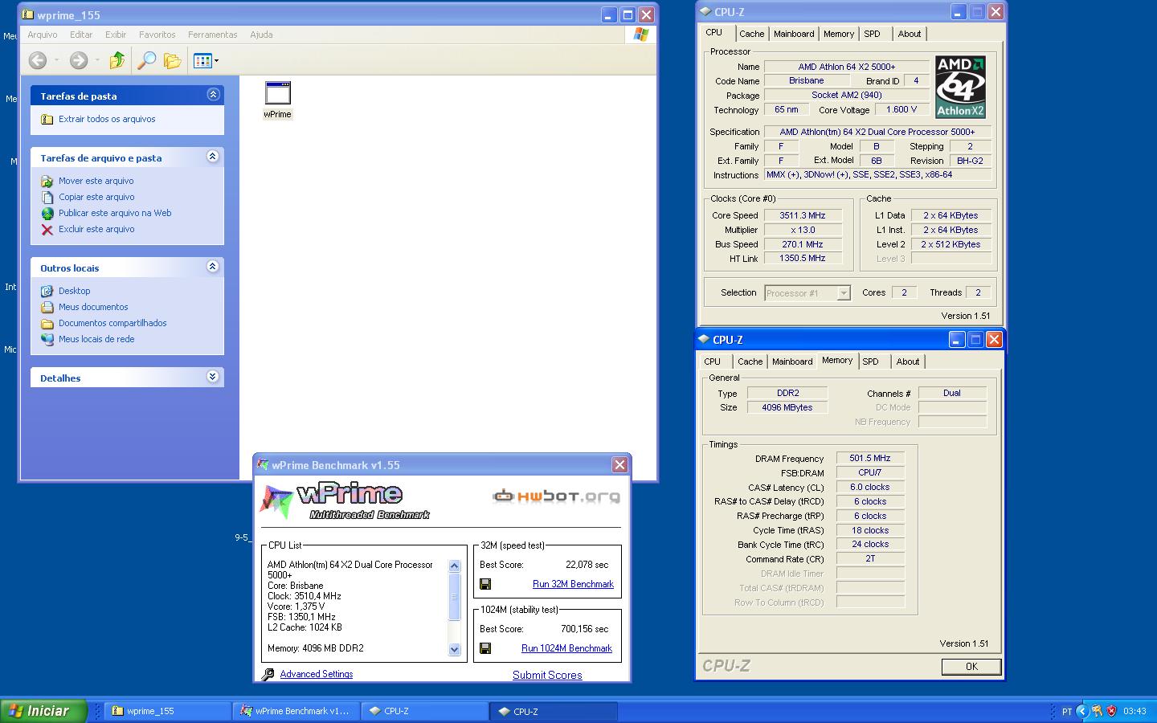1157x723 pixels.
Task: Open Advanced Settings in wPrime
Action: pos(317,674)
